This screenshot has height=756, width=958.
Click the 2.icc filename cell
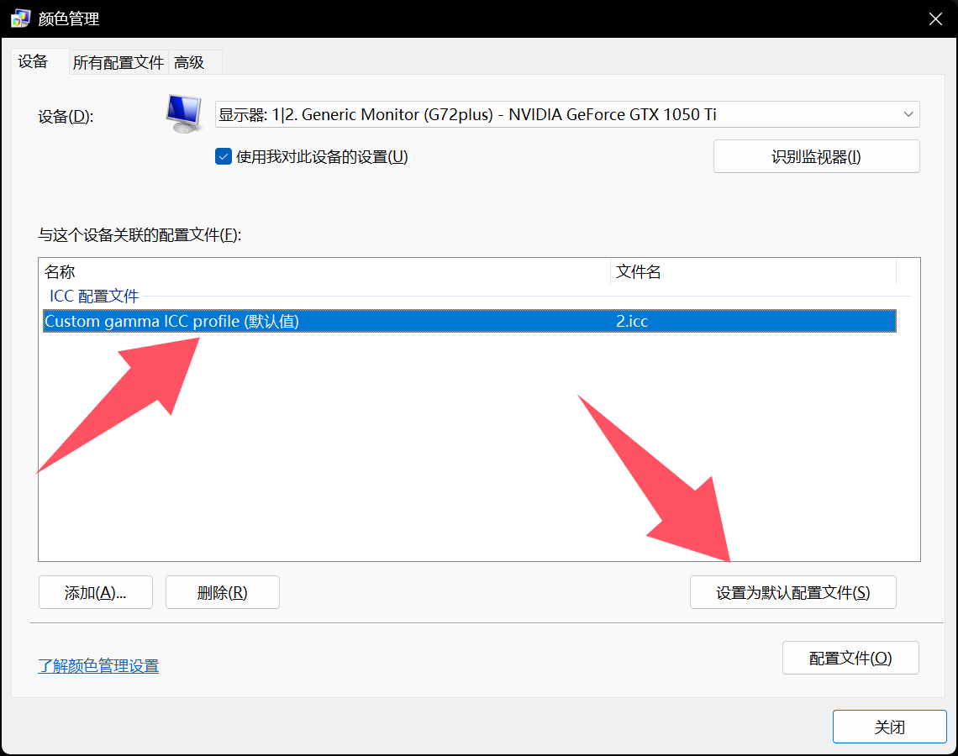coord(632,321)
